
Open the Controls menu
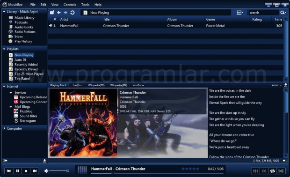(x=70, y=5)
